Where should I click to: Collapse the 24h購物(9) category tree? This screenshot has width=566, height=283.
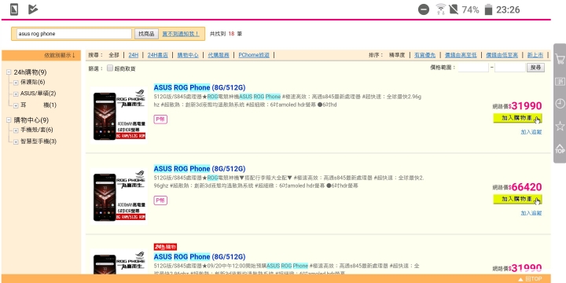coord(9,72)
